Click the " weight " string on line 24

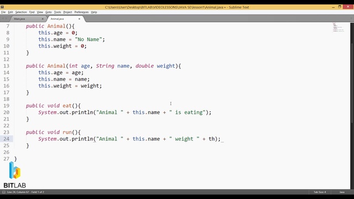[x=184, y=139]
